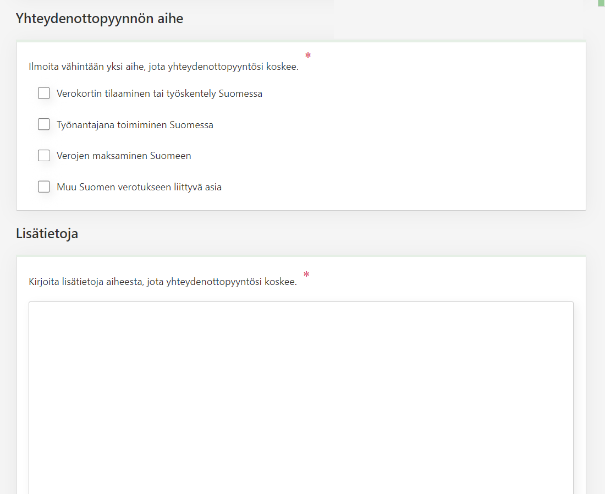Click the word Suomessa in the Verokortin option
Viewport: 605px width, 494px height.
[x=240, y=94]
